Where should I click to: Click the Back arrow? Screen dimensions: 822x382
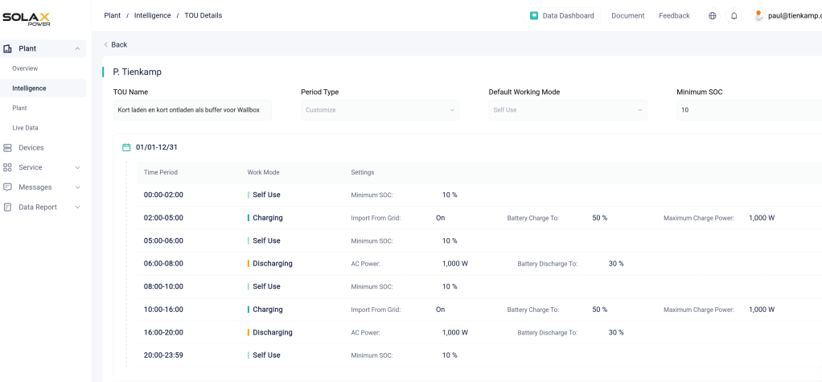coord(106,45)
